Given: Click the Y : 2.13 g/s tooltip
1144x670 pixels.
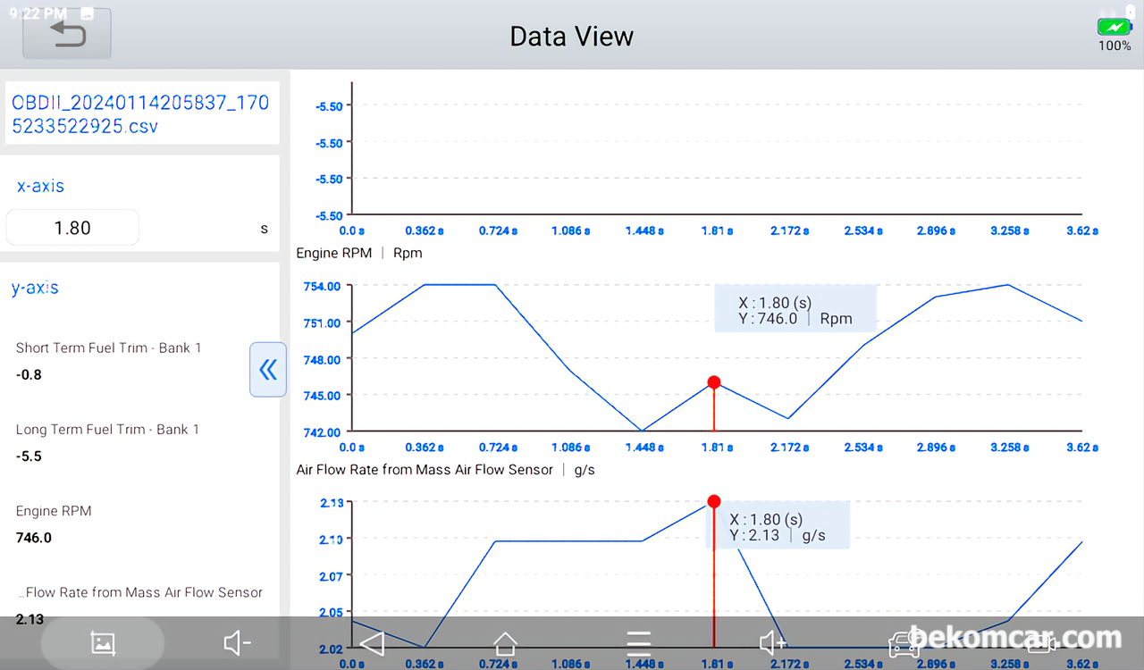Looking at the screenshot, I should [x=777, y=527].
